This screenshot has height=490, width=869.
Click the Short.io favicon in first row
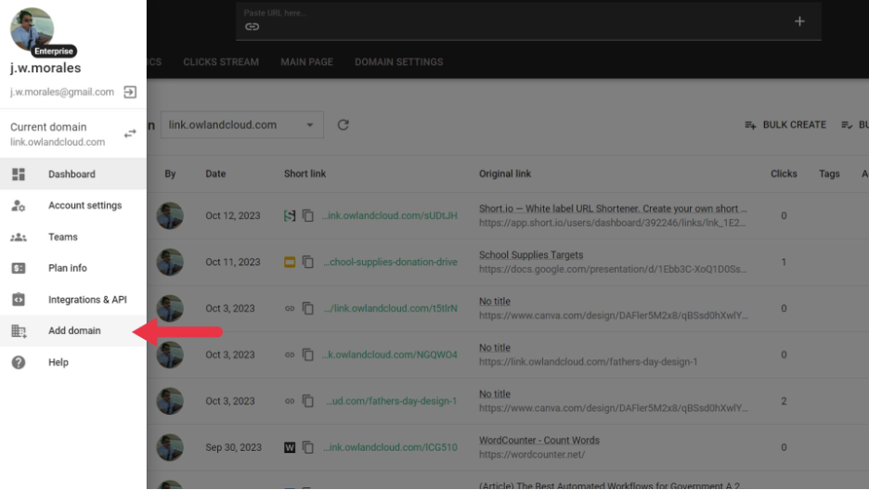290,215
